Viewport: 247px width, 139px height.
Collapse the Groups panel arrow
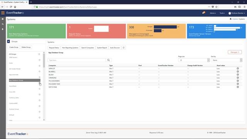point(8,41)
